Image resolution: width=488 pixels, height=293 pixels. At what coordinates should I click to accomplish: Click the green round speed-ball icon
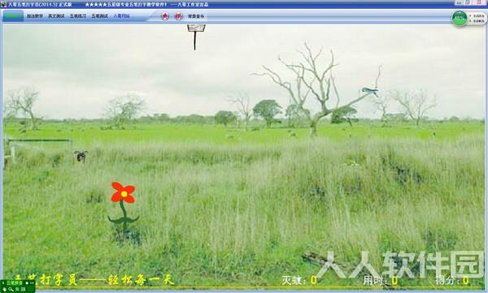(460, 18)
